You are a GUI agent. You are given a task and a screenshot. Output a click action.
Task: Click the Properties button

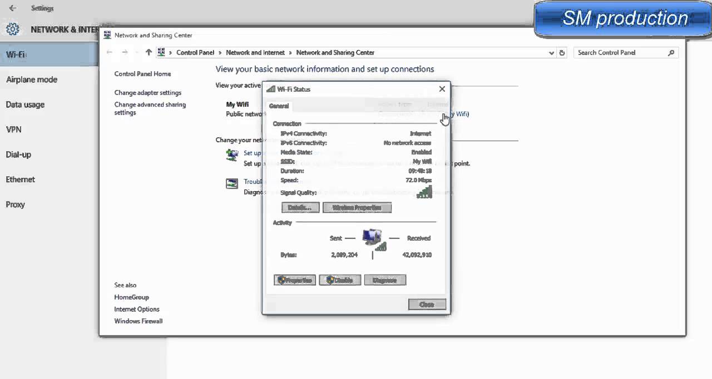pyautogui.click(x=295, y=280)
